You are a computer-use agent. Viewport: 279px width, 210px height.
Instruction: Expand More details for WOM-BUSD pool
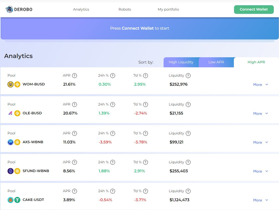(x=260, y=85)
